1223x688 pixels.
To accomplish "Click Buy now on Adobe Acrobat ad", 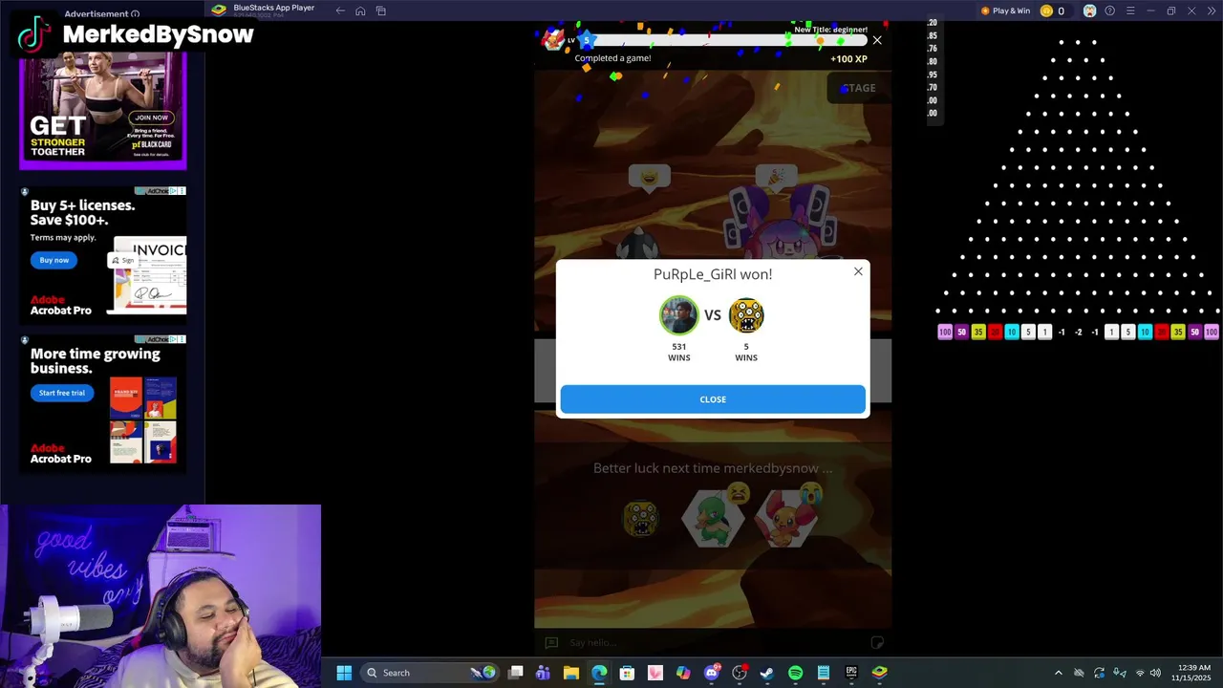I will (54, 260).
